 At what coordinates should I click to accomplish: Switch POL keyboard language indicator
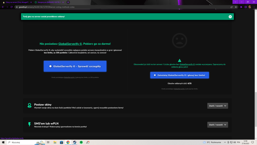click(238, 142)
